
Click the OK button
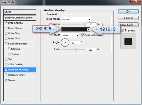click(x=128, y=11)
